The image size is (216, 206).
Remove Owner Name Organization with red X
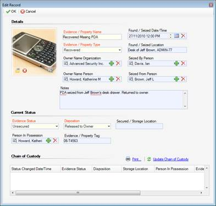(118, 63)
